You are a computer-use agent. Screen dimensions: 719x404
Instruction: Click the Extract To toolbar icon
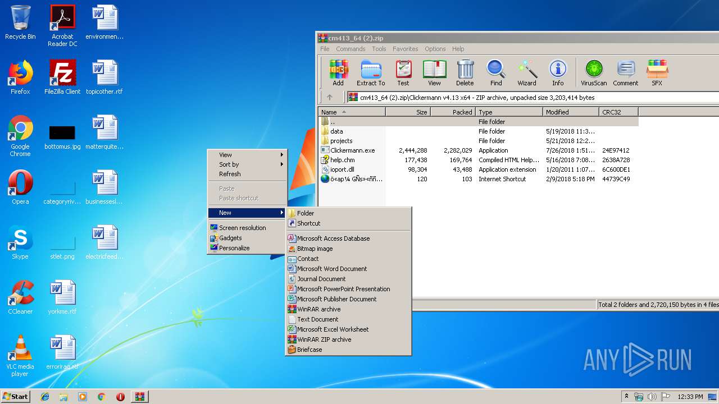pyautogui.click(x=371, y=73)
